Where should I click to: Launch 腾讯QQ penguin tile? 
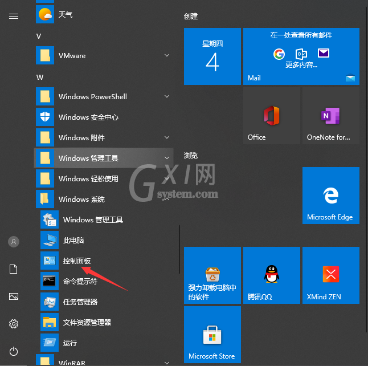point(272,275)
